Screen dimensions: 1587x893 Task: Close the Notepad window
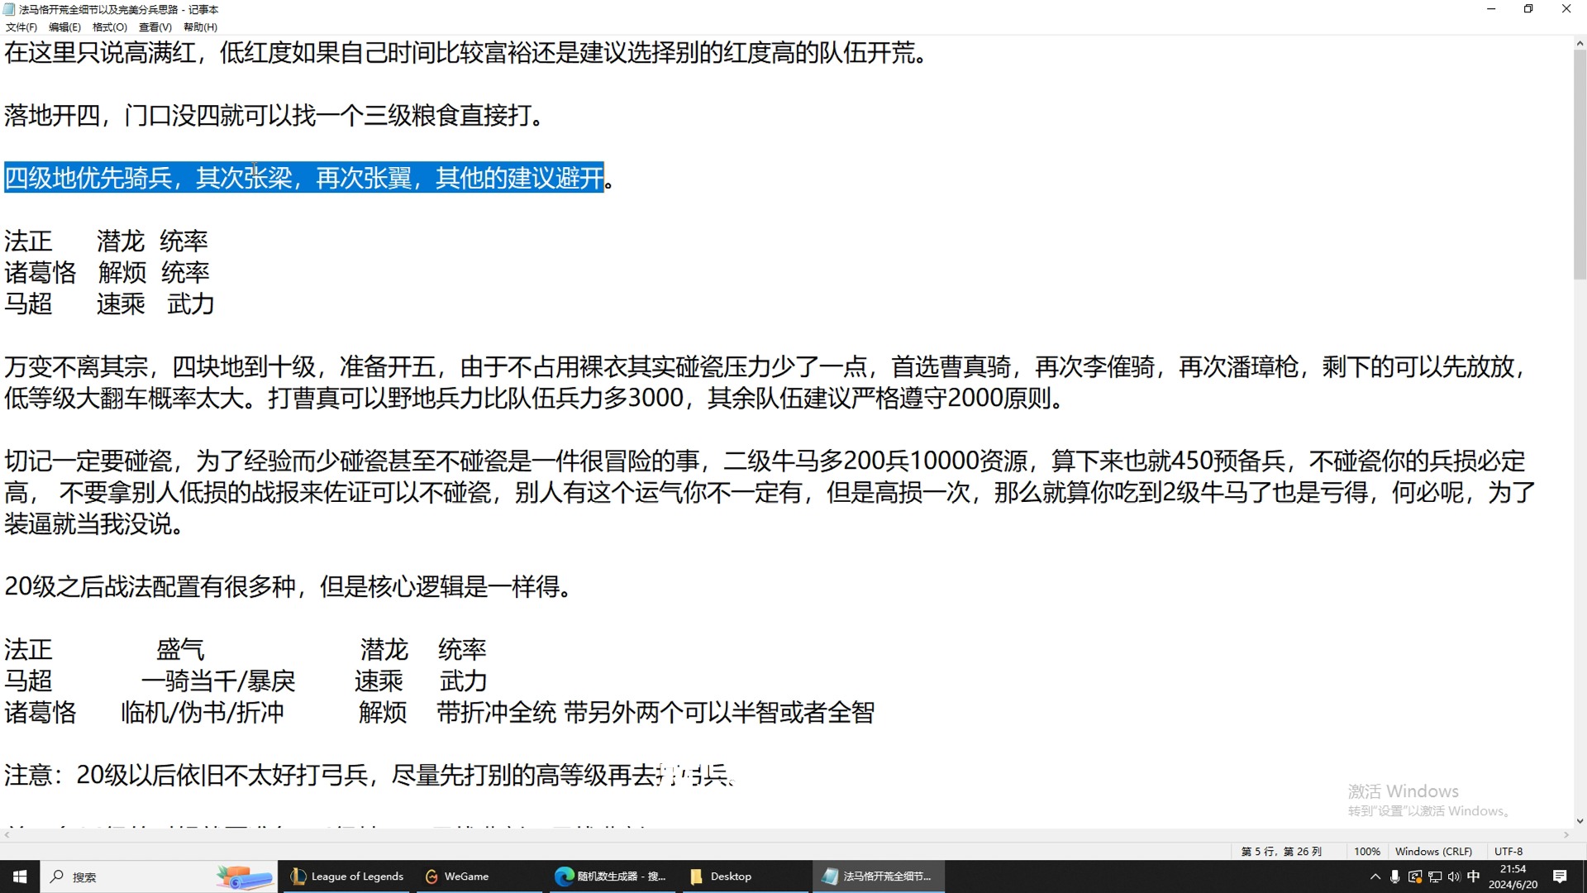pyautogui.click(x=1566, y=9)
